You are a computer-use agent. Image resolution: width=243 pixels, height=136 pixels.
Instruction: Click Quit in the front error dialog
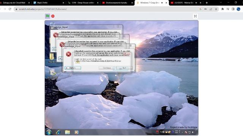tap(124, 68)
